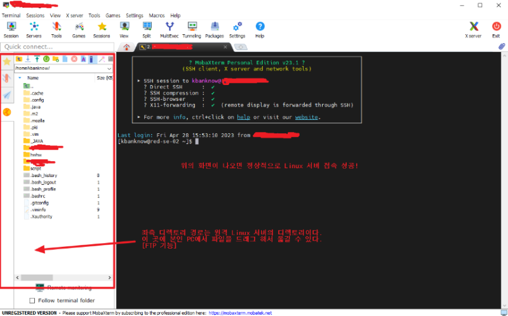The height and width of the screenshot is (316, 508).
Task: Click the SFTP download selected files icon
Action: (x=28, y=59)
